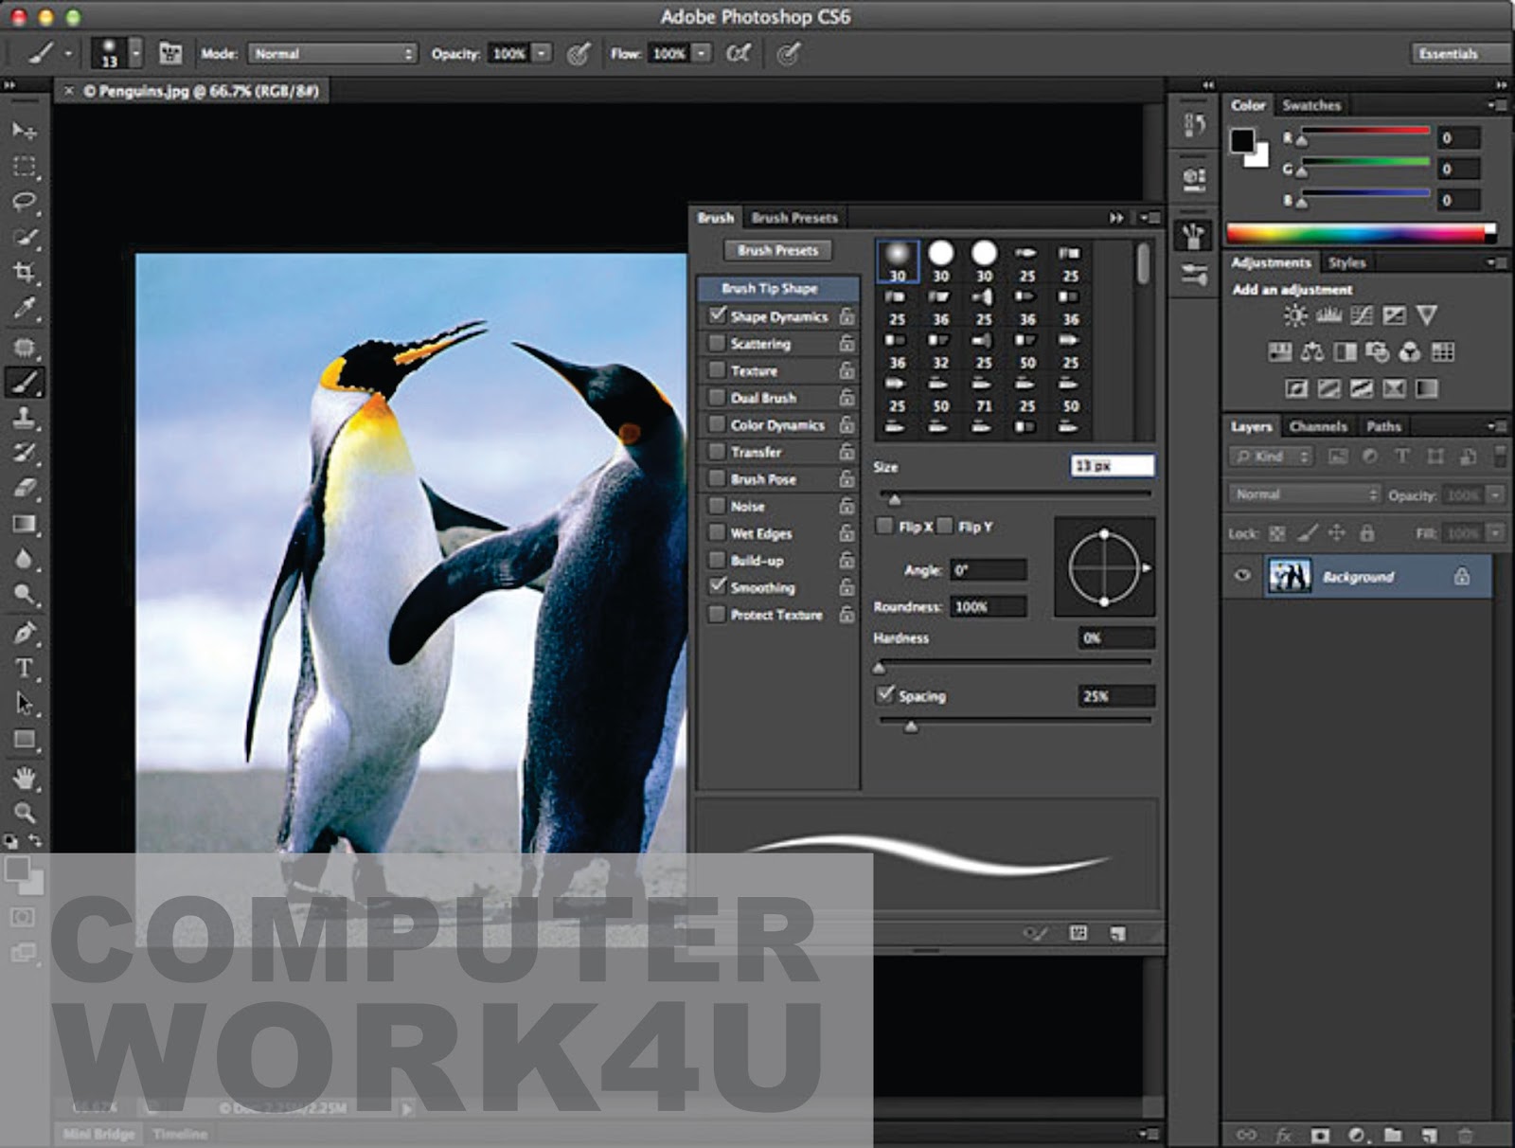
Task: Open the painting Mode dropdown
Action: tap(332, 54)
